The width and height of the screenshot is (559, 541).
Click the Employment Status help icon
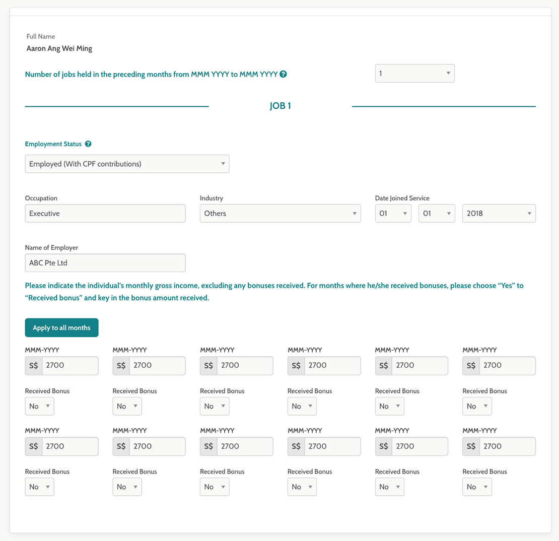(89, 144)
